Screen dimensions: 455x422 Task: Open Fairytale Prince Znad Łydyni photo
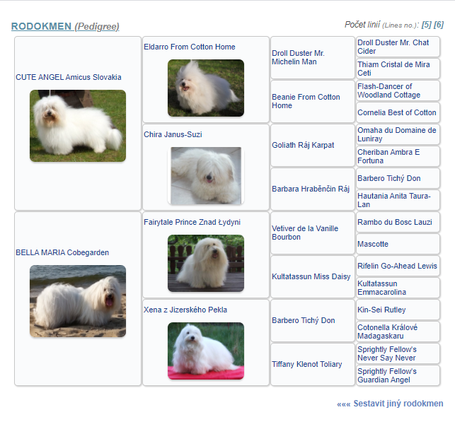tap(206, 263)
